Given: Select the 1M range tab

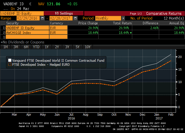Looking at the screenshot, I should [x=6, y=47].
